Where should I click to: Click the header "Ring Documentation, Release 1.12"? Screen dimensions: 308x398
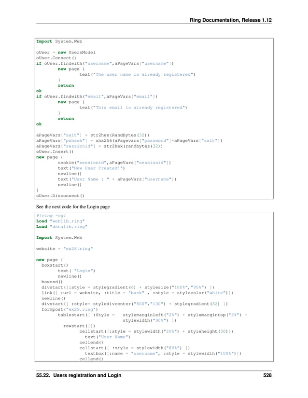click(x=231, y=20)
